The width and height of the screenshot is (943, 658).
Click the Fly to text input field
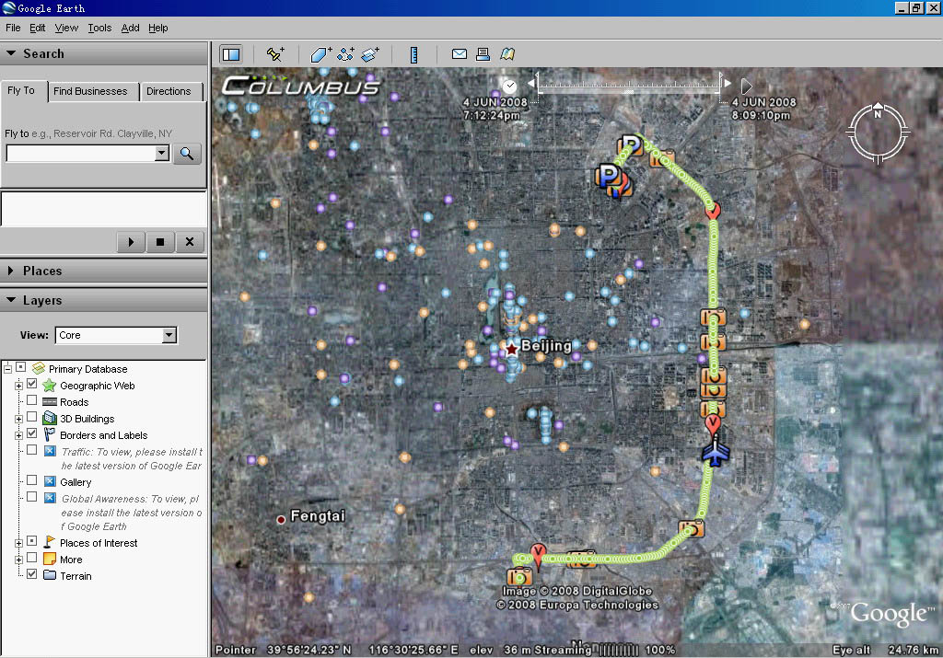point(81,154)
